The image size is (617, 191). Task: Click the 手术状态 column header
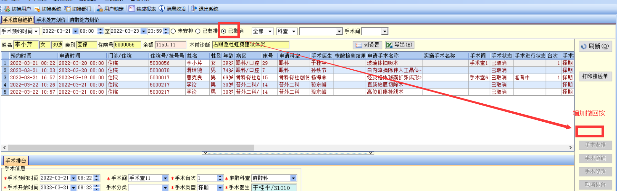tap(502, 56)
